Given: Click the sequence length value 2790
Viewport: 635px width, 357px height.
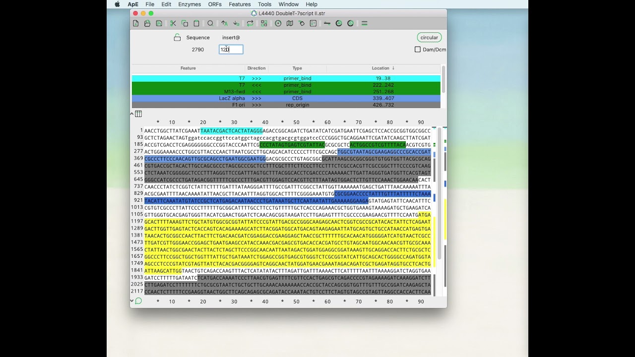Looking at the screenshot, I should click(x=198, y=50).
